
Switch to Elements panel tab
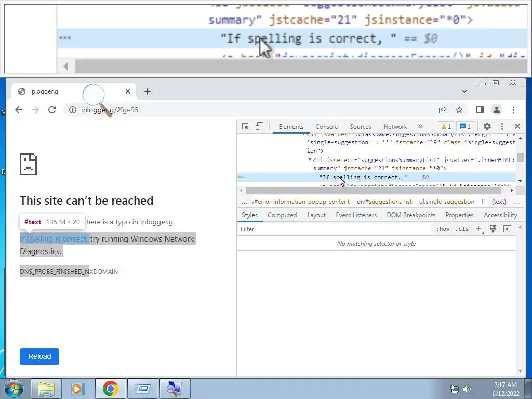point(291,127)
